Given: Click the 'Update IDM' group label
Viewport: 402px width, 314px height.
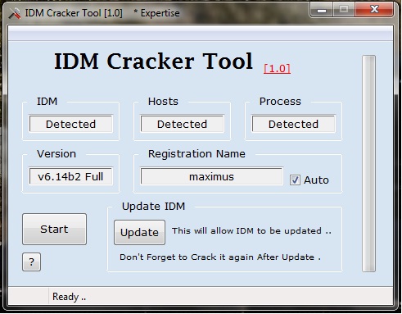Looking at the screenshot, I should tap(153, 206).
